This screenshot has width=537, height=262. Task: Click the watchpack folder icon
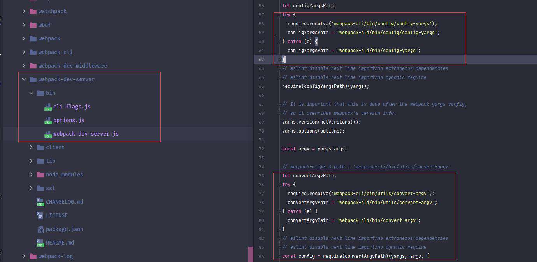pyautogui.click(x=33, y=11)
